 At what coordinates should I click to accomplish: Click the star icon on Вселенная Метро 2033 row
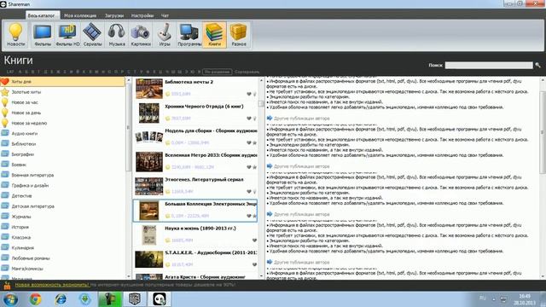pos(254,167)
